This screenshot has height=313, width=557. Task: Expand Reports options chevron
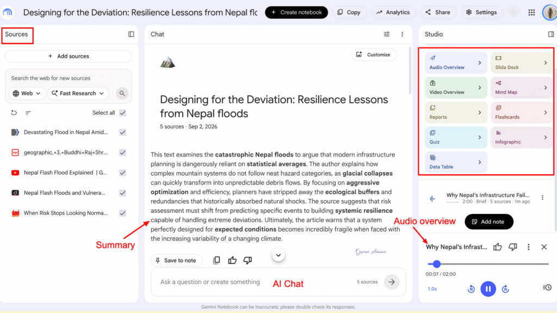(480, 112)
